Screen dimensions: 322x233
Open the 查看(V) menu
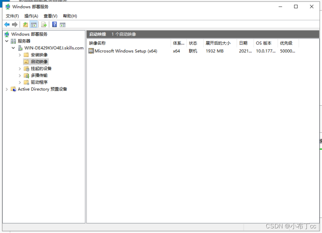point(50,16)
